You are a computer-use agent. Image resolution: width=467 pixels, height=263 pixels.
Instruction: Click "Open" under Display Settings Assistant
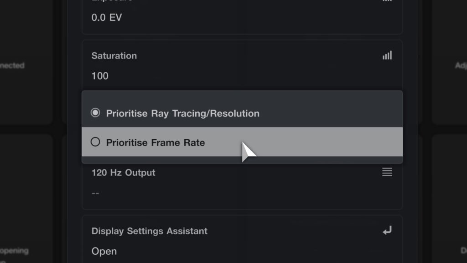tap(104, 251)
